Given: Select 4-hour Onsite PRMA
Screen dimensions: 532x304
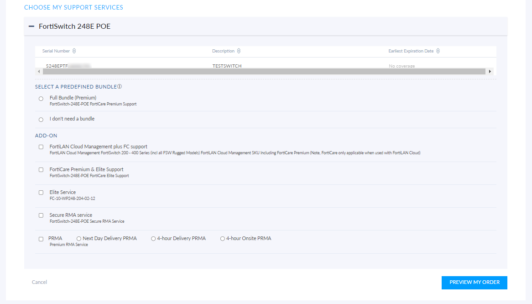Looking at the screenshot, I should coord(222,238).
